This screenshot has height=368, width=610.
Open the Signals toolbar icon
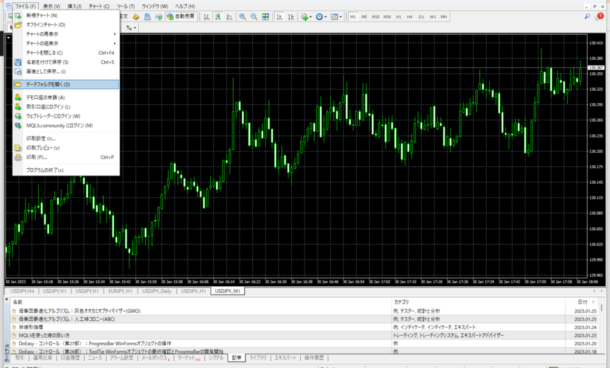(158, 17)
